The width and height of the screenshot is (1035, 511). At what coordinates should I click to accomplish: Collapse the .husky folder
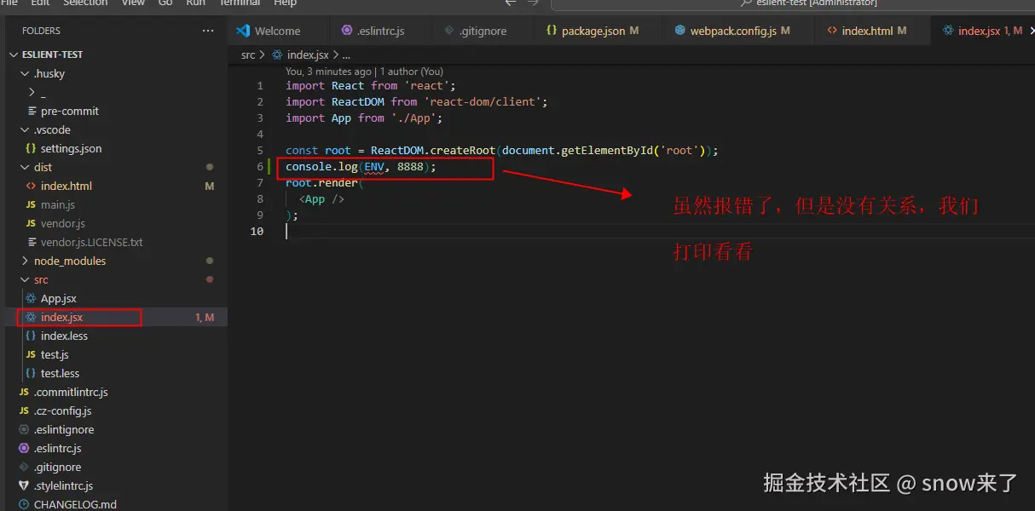(25, 73)
